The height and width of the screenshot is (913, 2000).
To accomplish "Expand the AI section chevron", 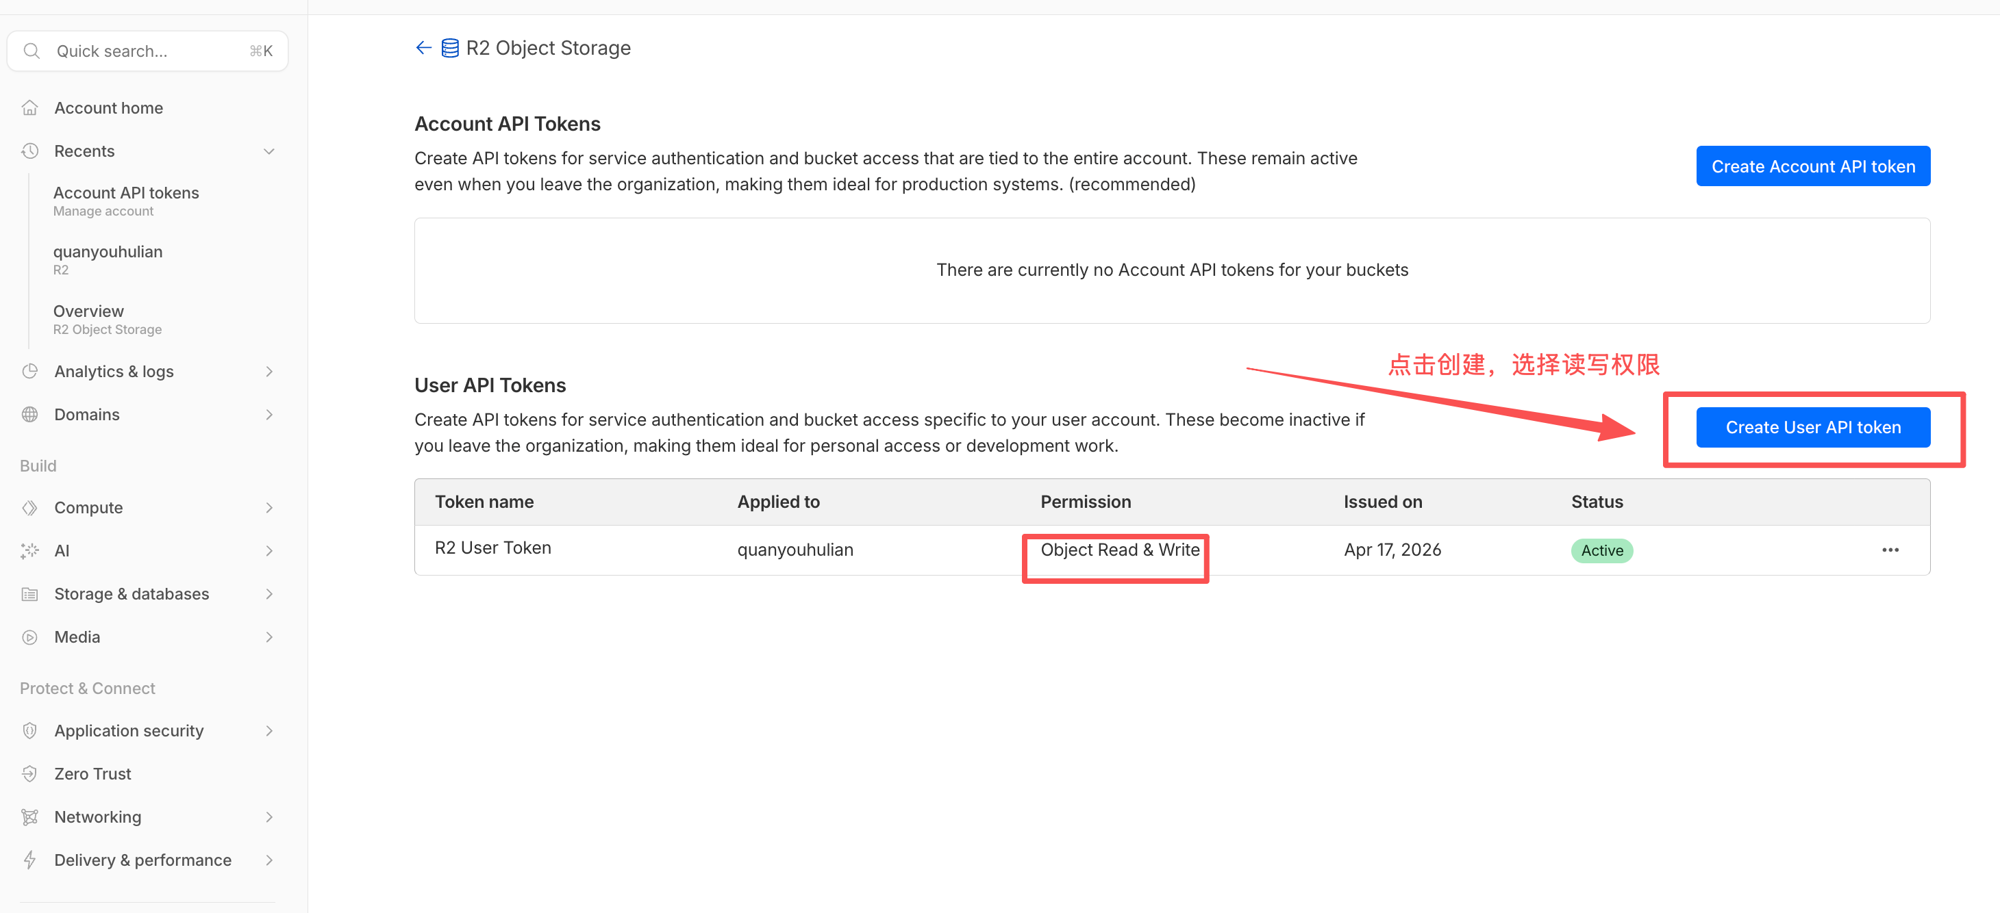I will click(268, 551).
